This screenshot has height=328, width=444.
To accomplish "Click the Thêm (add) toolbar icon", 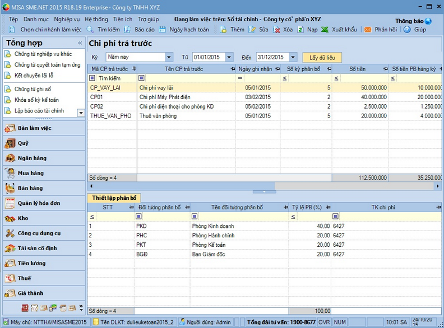I will point(223,30).
